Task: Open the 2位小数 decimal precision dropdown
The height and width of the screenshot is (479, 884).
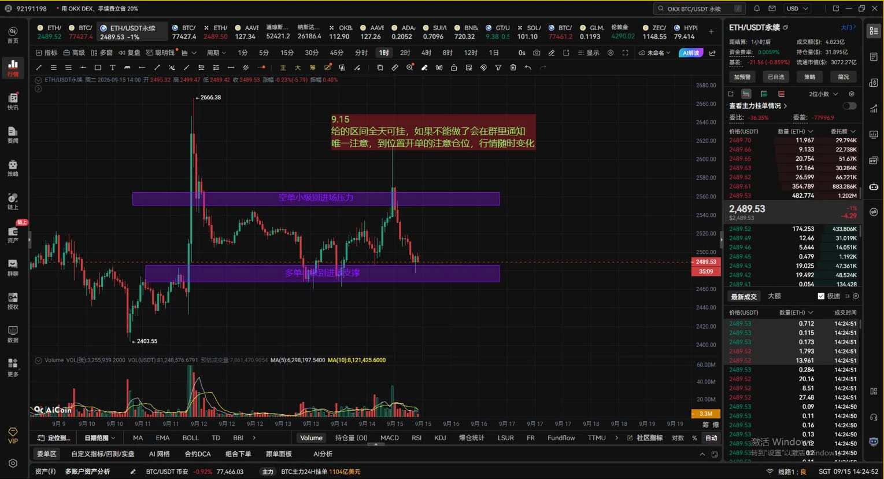Action: pos(823,94)
